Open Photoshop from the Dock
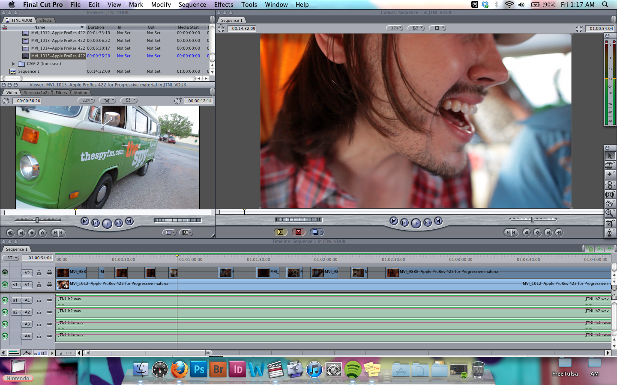617x385 pixels. pos(199,370)
